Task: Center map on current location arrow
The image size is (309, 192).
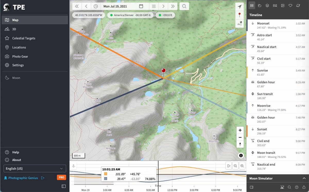Action: [x=240, y=6]
